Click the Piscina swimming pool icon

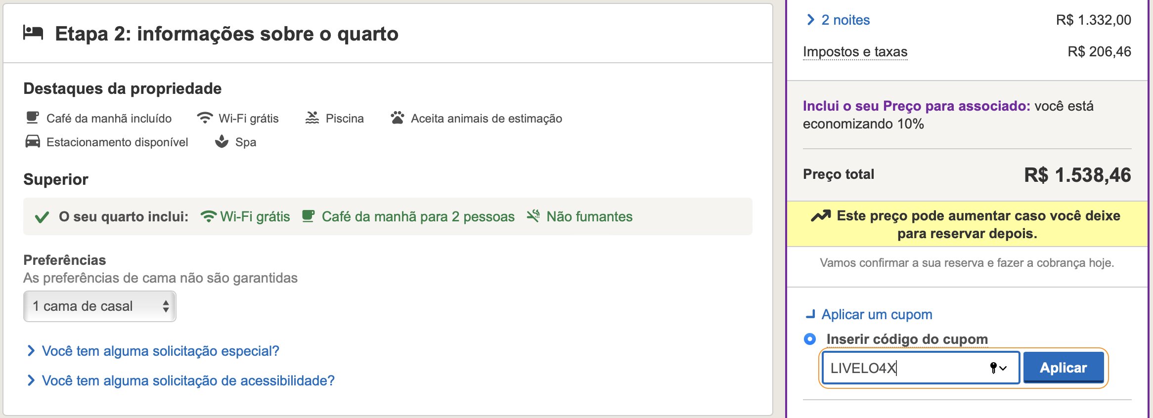coord(312,118)
